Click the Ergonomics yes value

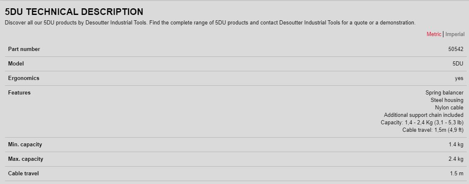coord(459,78)
